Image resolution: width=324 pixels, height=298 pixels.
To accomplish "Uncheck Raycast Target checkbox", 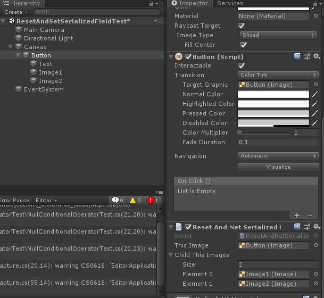I will click(x=241, y=26).
